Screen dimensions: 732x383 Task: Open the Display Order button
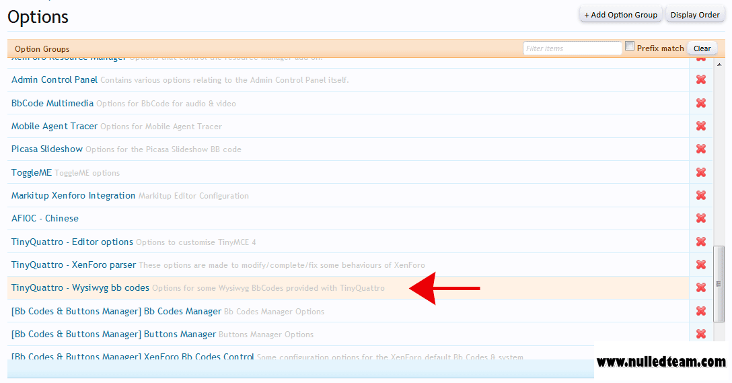point(694,15)
